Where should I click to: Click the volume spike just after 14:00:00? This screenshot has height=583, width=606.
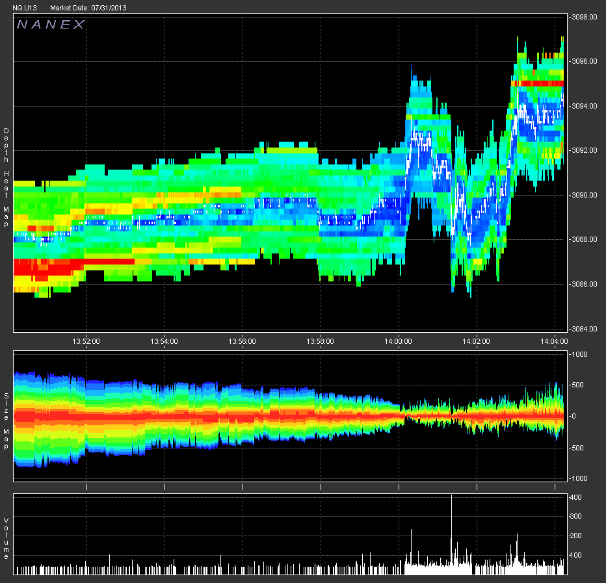point(411,552)
